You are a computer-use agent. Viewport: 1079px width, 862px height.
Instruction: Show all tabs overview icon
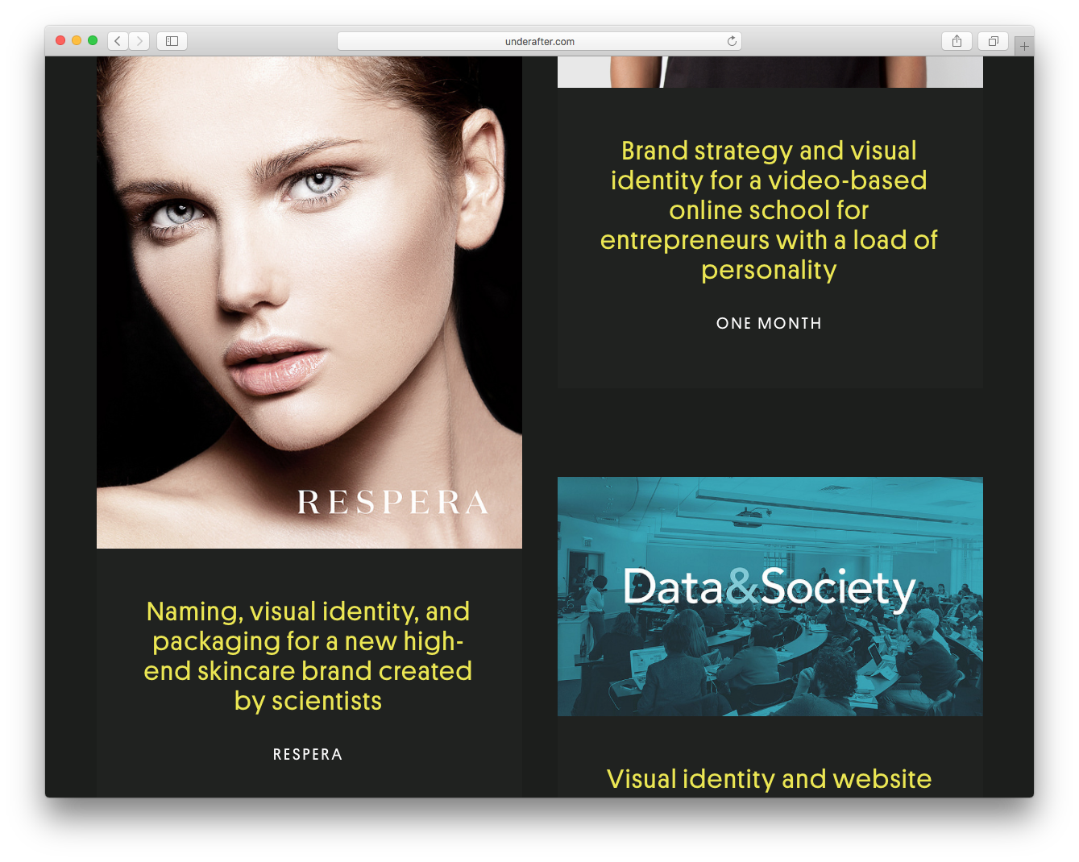(994, 41)
